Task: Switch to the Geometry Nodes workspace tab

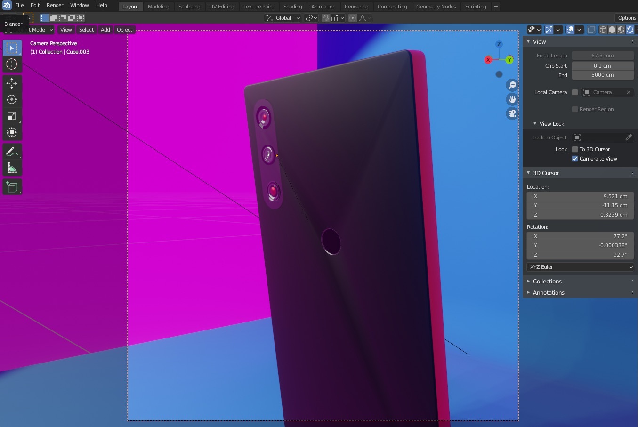Action: pos(436,7)
